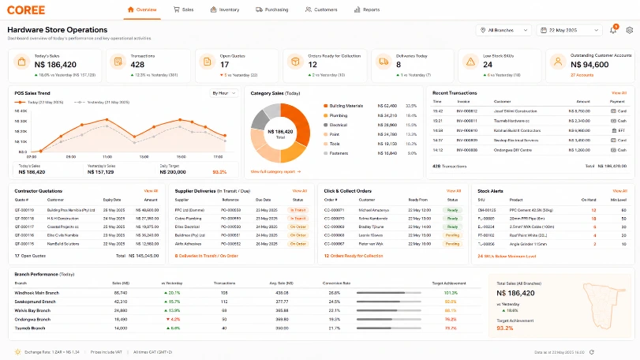
Task: Select PPC Cement 42.5N stock alert row
Action: [552, 210]
